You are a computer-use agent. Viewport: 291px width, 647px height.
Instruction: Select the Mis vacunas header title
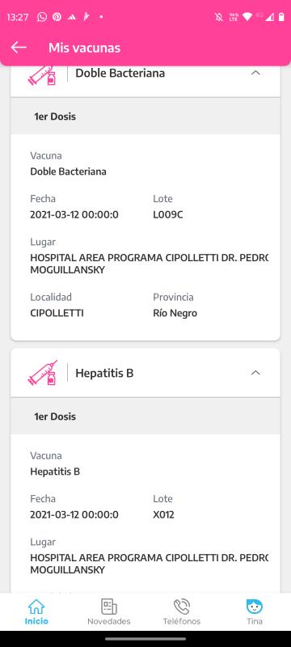point(85,48)
